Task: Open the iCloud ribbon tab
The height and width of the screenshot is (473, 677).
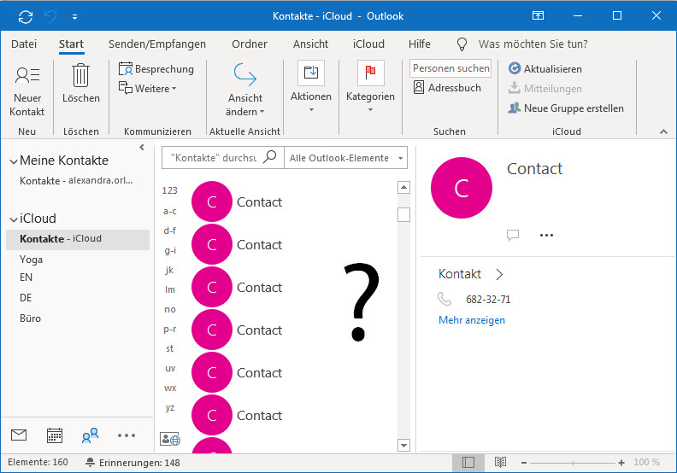Action: pyautogui.click(x=368, y=44)
